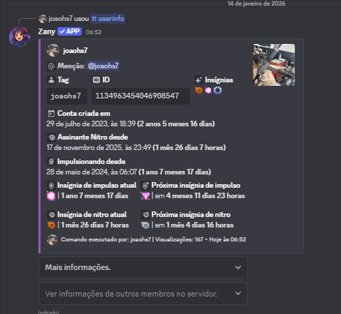Image resolution: width=341 pixels, height=314 pixels.
Task: Expand the Ver informações de outros membros dropdown
Action: click(143, 294)
